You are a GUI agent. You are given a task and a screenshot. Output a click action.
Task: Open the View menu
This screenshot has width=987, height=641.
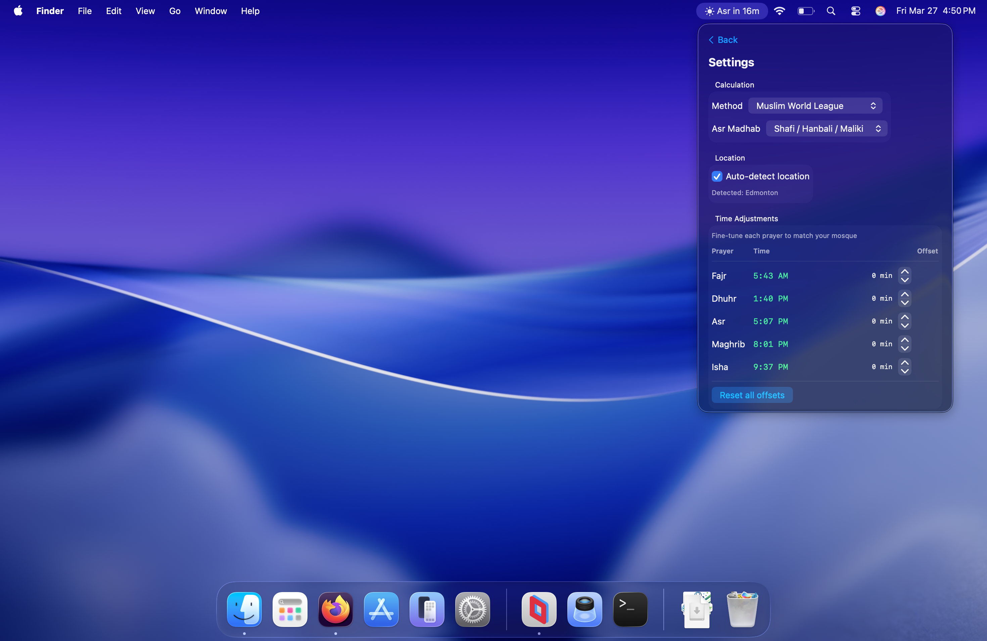(145, 11)
